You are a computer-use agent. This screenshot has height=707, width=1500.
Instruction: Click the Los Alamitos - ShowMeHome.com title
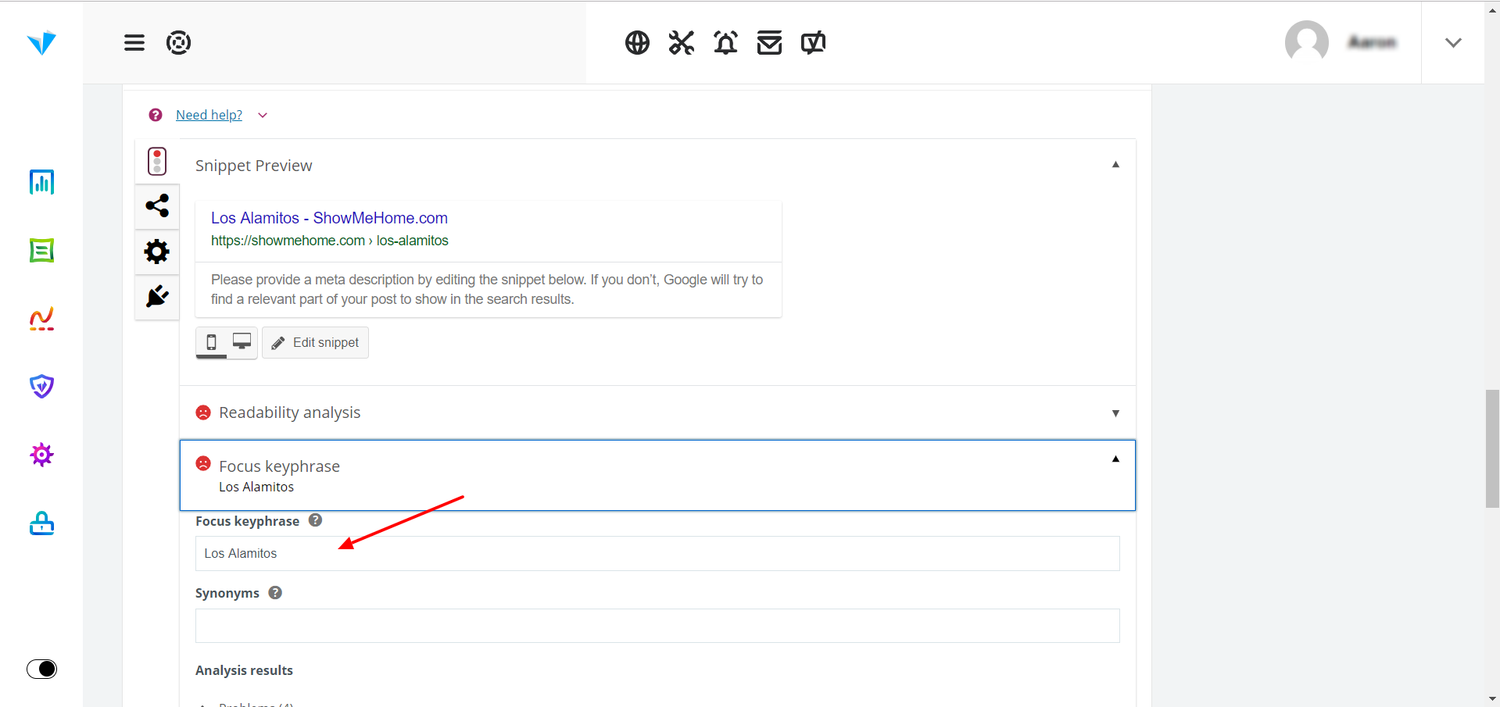click(329, 218)
